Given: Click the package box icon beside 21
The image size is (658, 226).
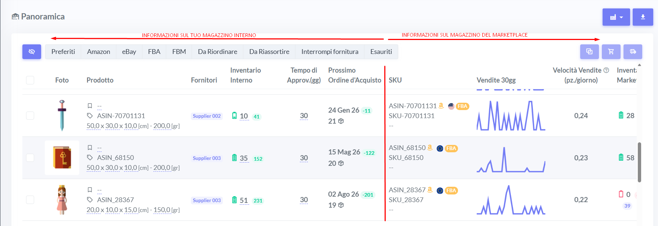Looking at the screenshot, I should tap(341, 121).
